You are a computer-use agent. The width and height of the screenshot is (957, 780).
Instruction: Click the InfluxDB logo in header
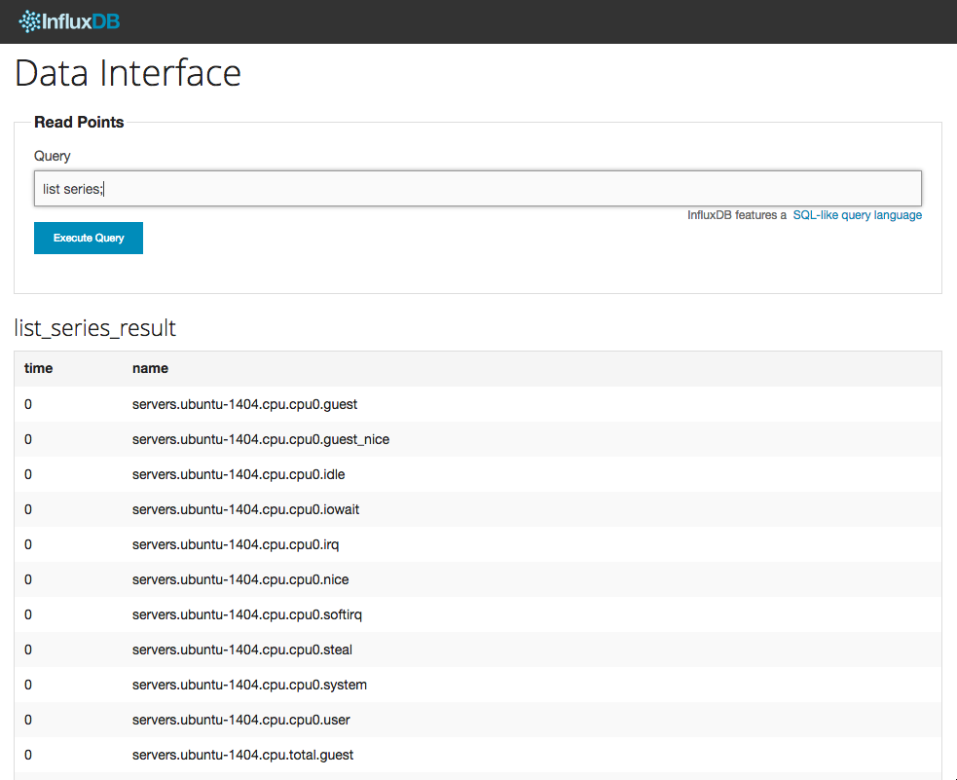(69, 21)
